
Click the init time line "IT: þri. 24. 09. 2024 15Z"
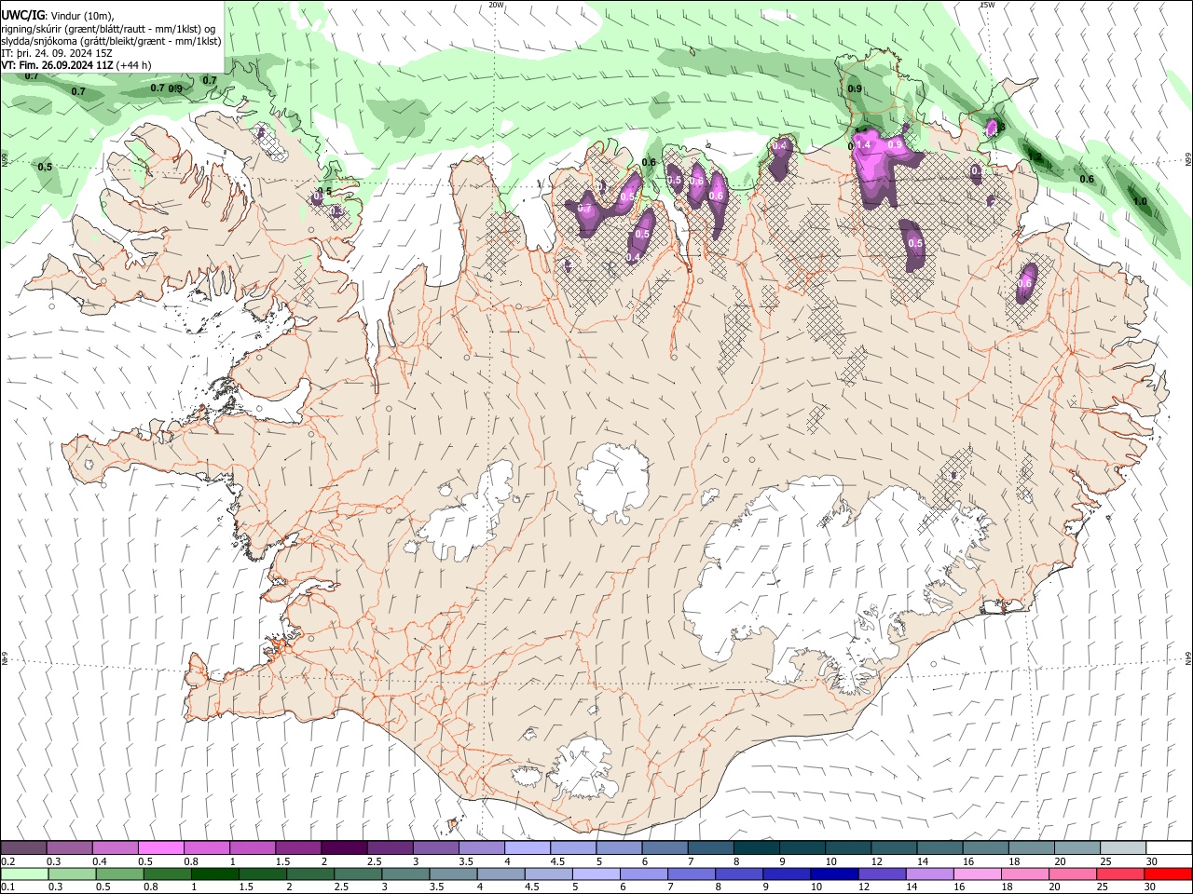[x=57, y=53]
